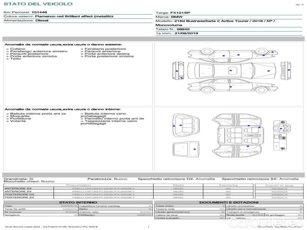Select the ANTERIORE DX tyre row label
The height and width of the screenshot is (230, 307).
coord(18,188)
